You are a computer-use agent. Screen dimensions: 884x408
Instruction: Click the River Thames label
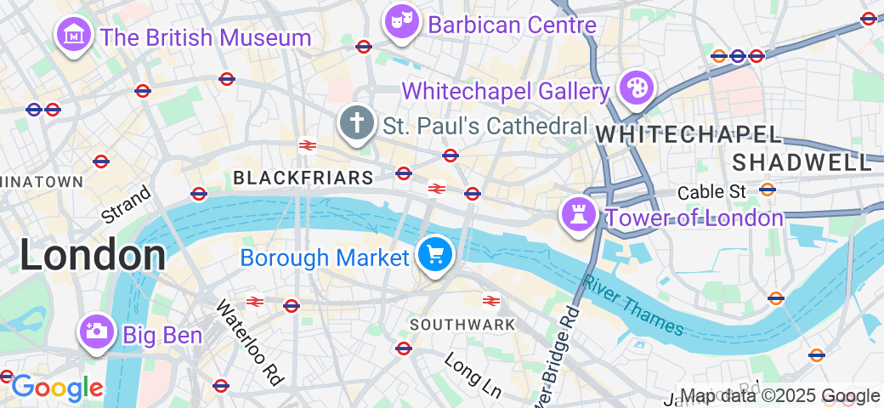pos(633,304)
